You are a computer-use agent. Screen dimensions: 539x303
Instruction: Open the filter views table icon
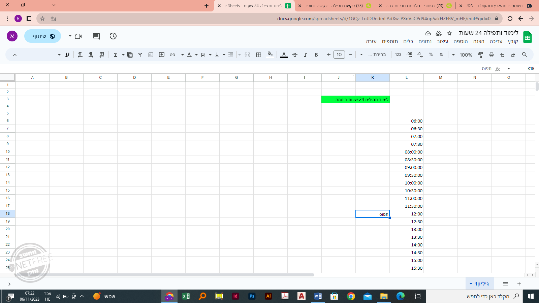[130, 55]
